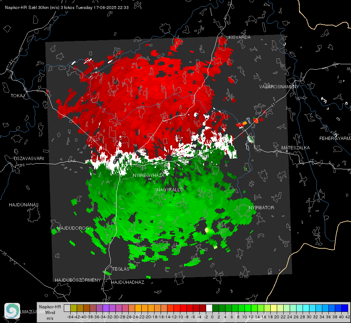
Task: Click the KISVÁRDA city label
Action: coord(239,37)
